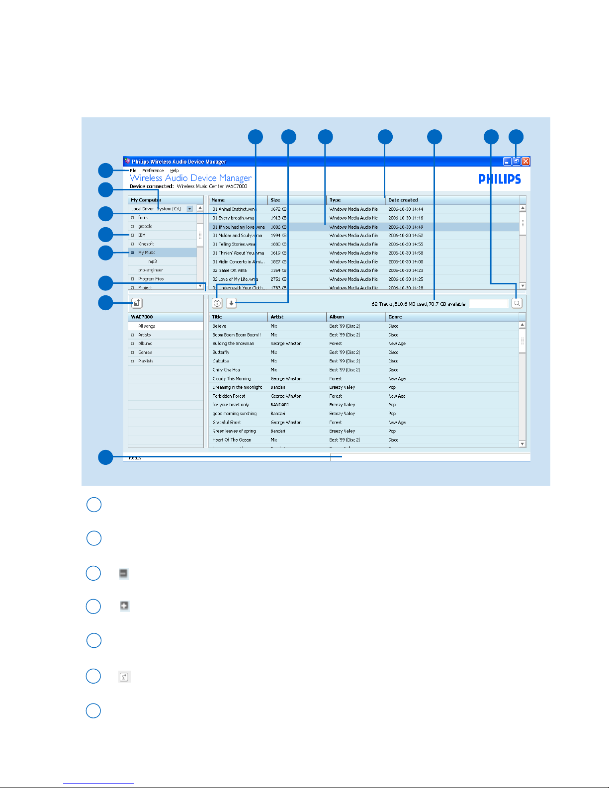Sort files by Date created column
Viewport: 609px width, 788px height.
pos(403,200)
